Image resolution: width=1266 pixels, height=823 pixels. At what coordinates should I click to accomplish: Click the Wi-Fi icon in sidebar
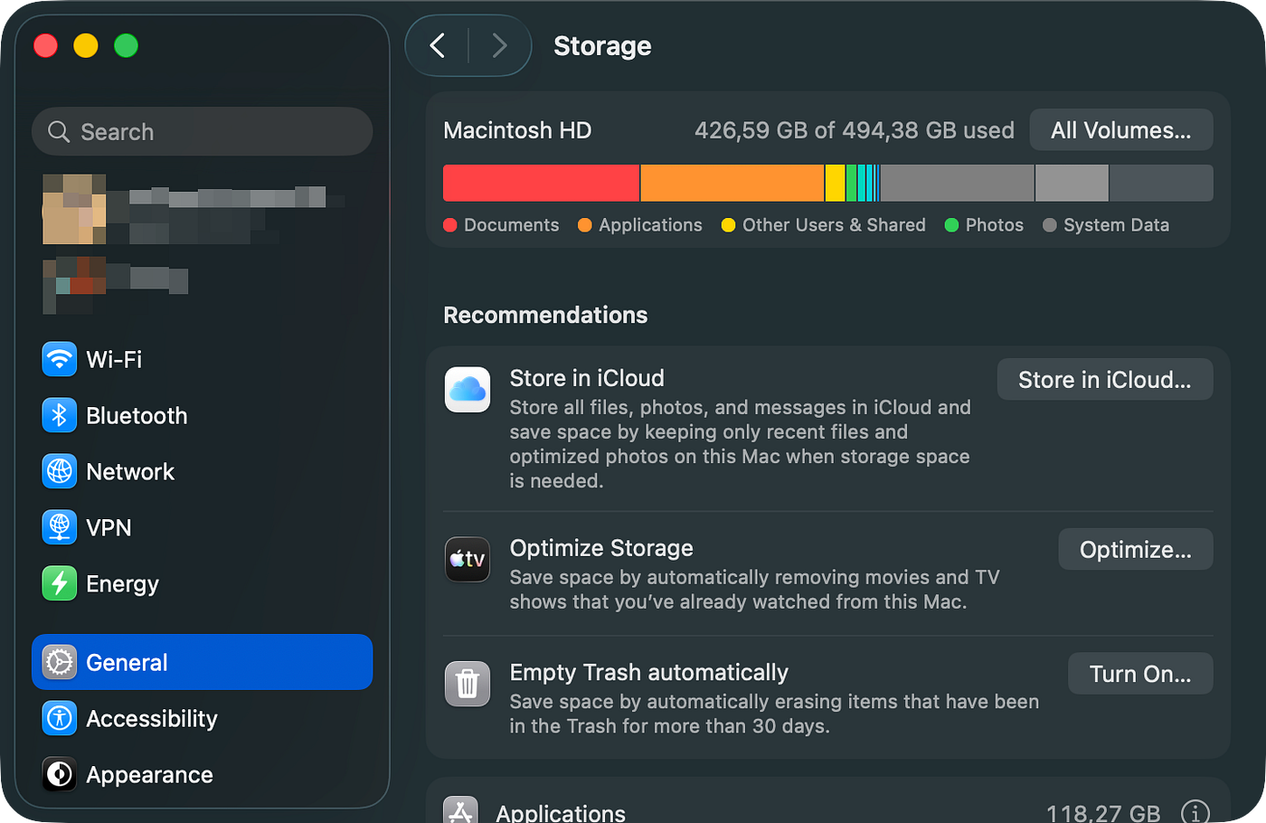(x=60, y=359)
